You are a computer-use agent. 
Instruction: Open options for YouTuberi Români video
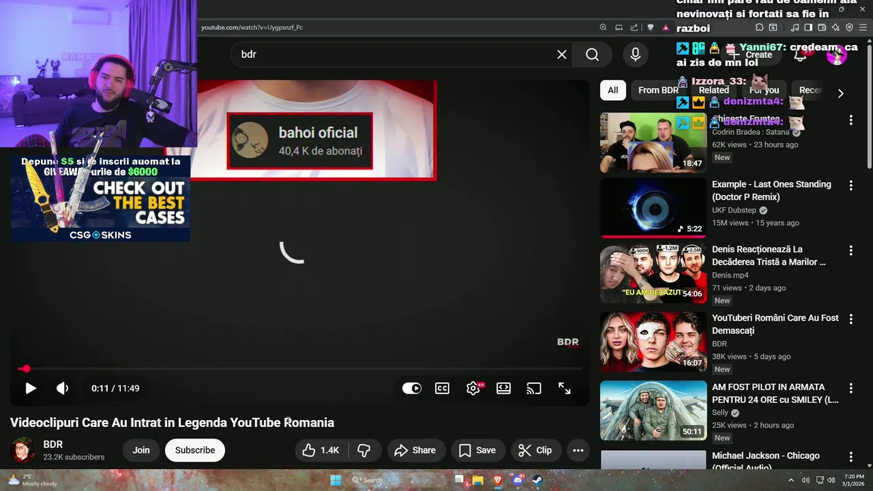point(850,318)
